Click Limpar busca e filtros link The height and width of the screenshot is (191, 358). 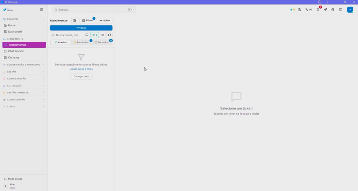[x=81, y=69]
